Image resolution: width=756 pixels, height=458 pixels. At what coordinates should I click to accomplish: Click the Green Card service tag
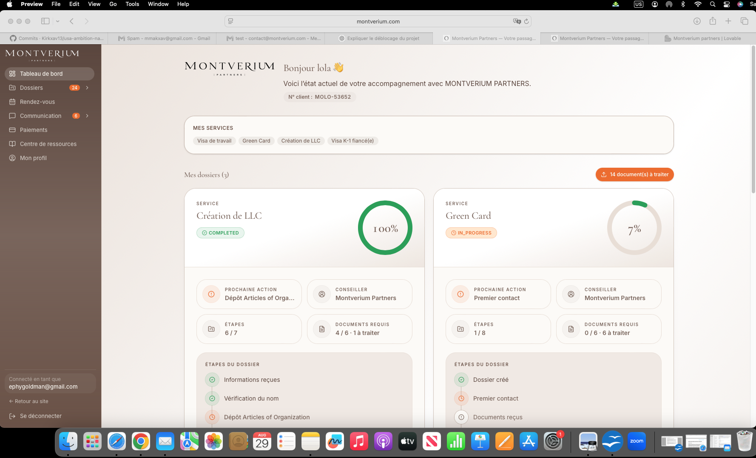(256, 141)
